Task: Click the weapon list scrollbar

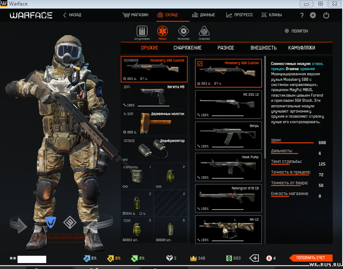Action: pyautogui.click(x=265, y=107)
